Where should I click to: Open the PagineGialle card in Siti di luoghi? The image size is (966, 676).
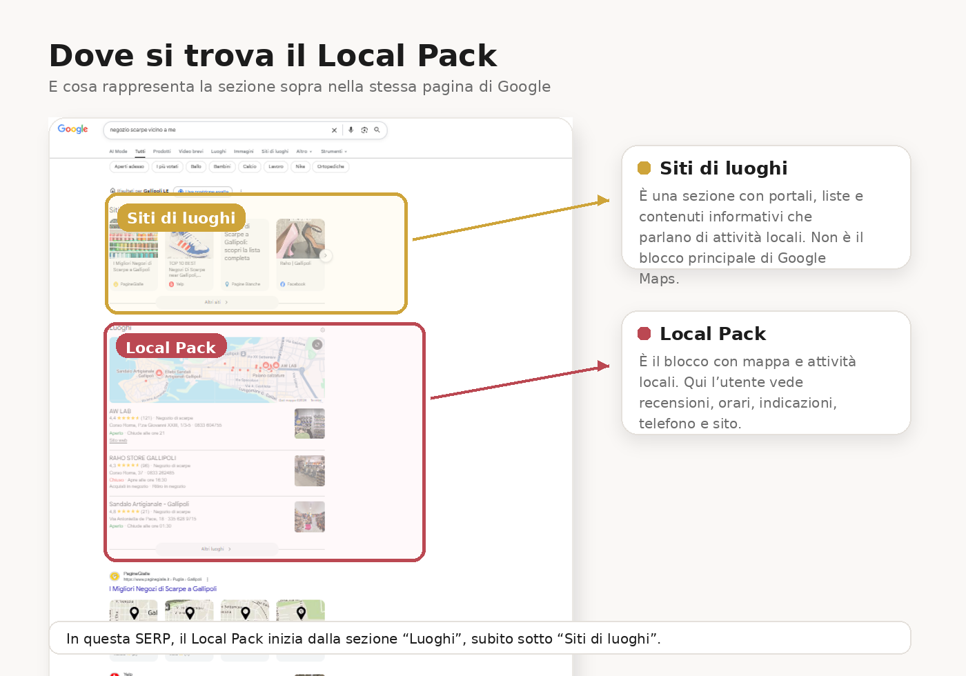(x=134, y=255)
